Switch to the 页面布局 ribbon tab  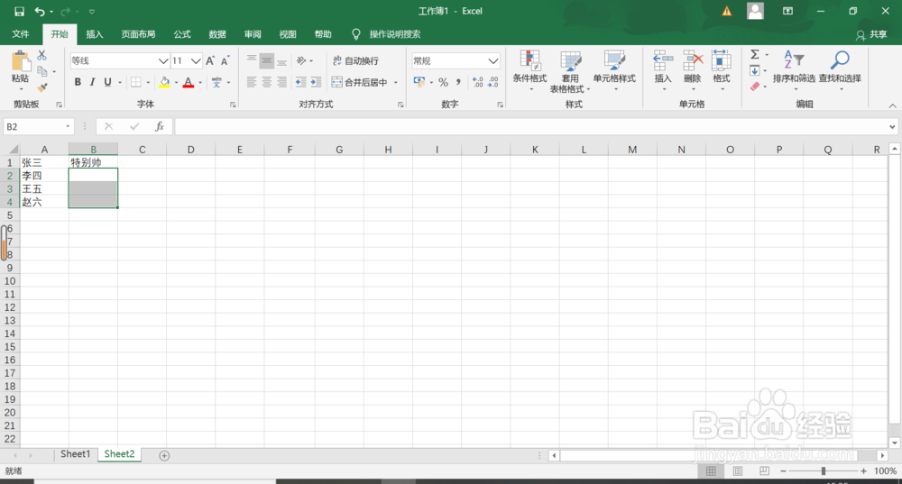pos(138,34)
